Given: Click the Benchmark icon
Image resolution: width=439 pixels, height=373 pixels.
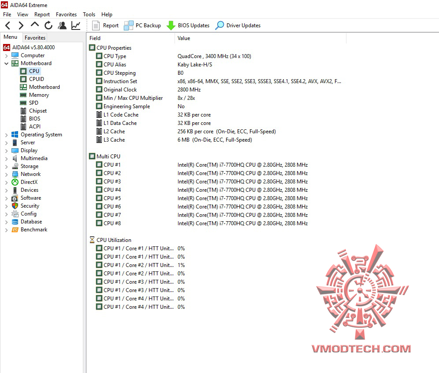Looking at the screenshot, I should [15, 230].
